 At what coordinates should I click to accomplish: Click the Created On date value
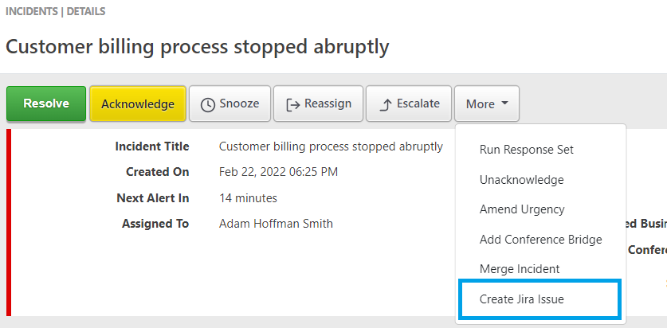(278, 172)
